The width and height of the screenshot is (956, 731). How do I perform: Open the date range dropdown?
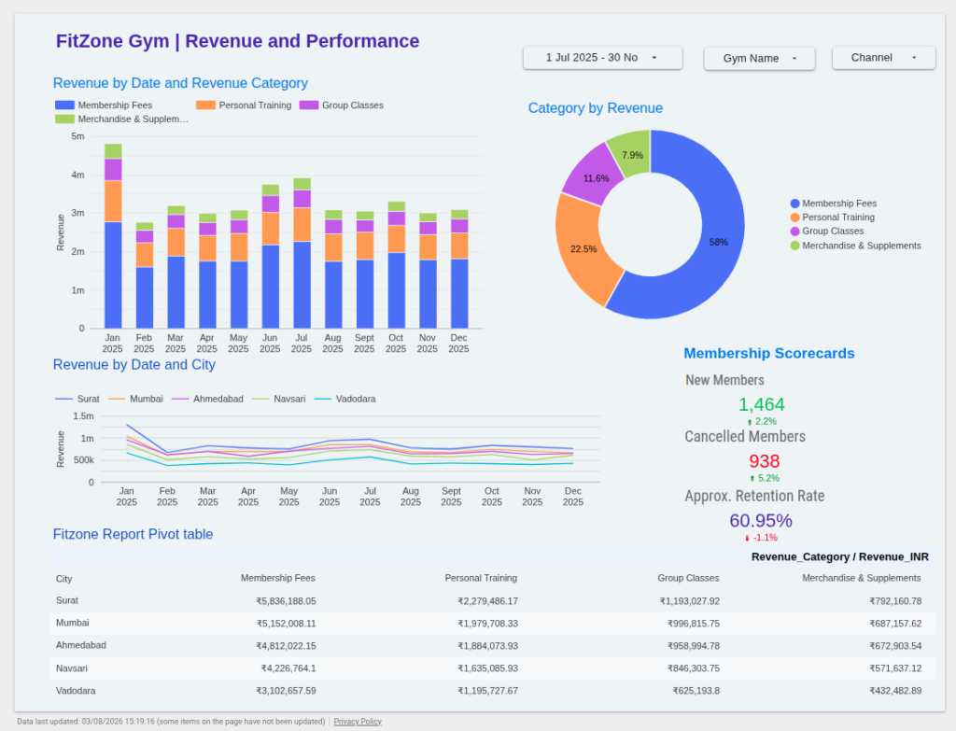coord(602,58)
